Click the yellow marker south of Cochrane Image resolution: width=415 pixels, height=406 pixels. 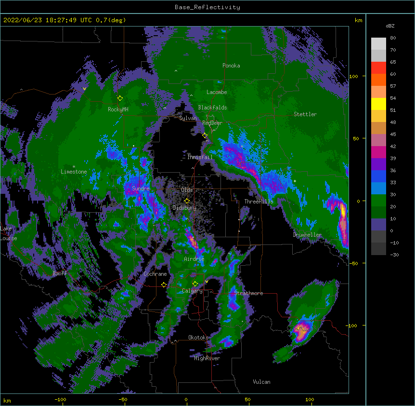[164, 285]
